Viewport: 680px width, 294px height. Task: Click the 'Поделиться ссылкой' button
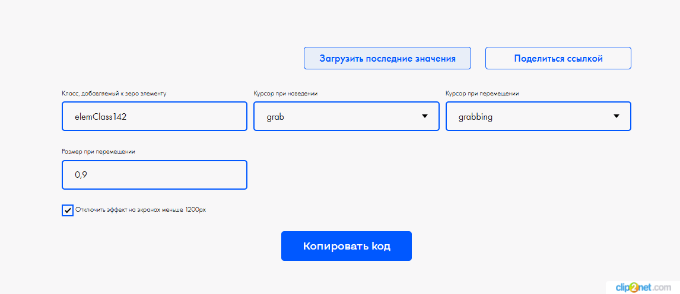coord(558,59)
